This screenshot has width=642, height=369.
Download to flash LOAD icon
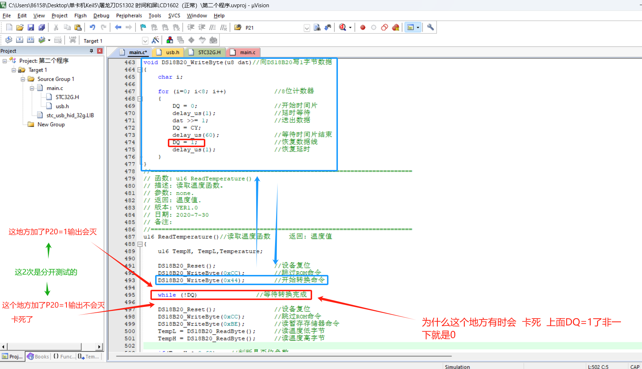[73, 40]
